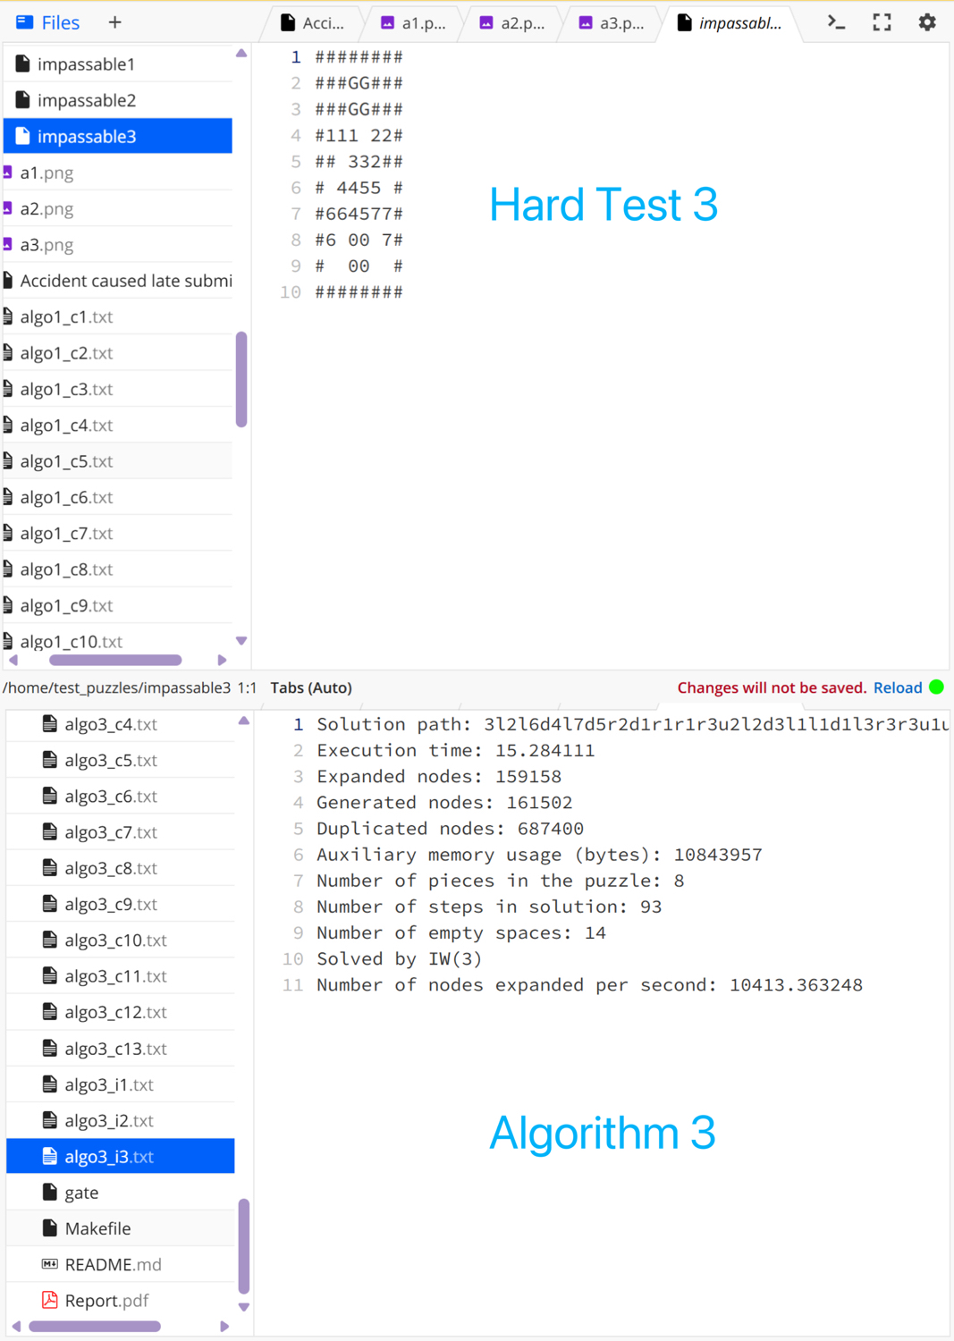The width and height of the screenshot is (954, 1341).
Task: Open the Makefile in file tree
Action: [97, 1228]
